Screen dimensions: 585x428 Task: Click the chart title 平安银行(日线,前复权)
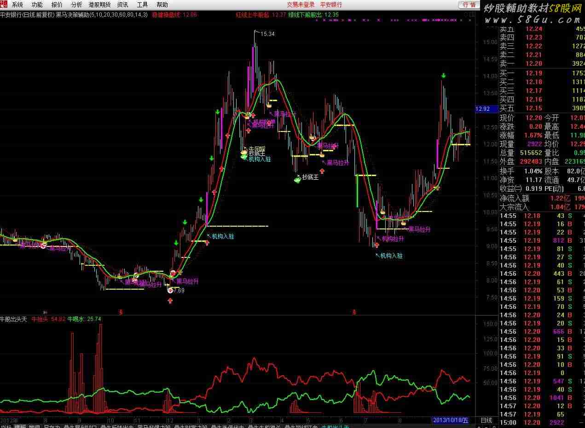pyautogui.click(x=27, y=15)
